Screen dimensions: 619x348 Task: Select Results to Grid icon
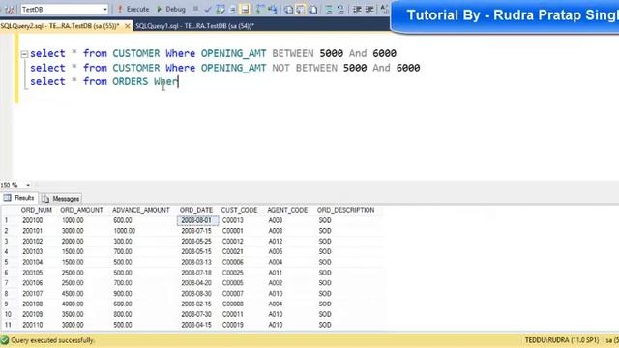click(301, 9)
